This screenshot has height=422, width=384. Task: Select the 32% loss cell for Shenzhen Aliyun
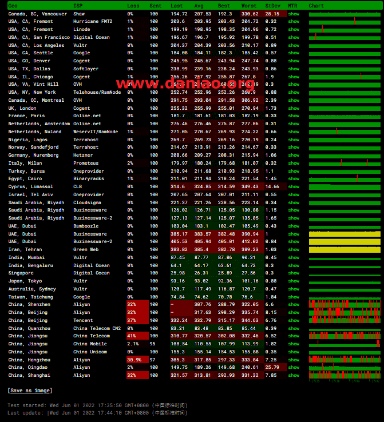coord(137,304)
